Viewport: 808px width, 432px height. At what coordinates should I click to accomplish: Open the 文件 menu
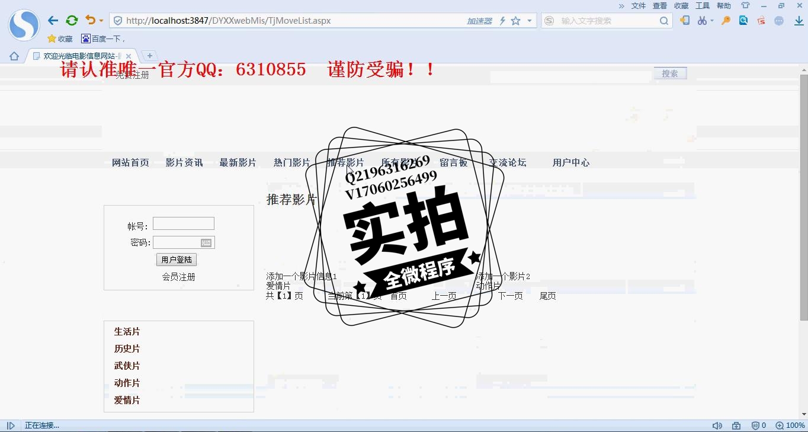[x=639, y=6]
